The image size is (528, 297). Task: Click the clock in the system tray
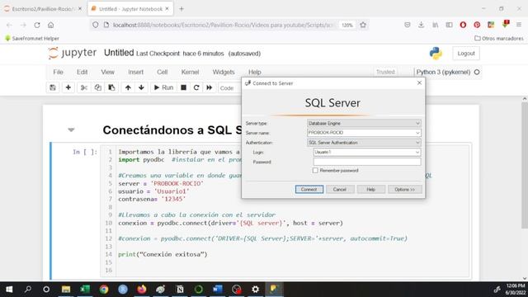tap(515, 290)
